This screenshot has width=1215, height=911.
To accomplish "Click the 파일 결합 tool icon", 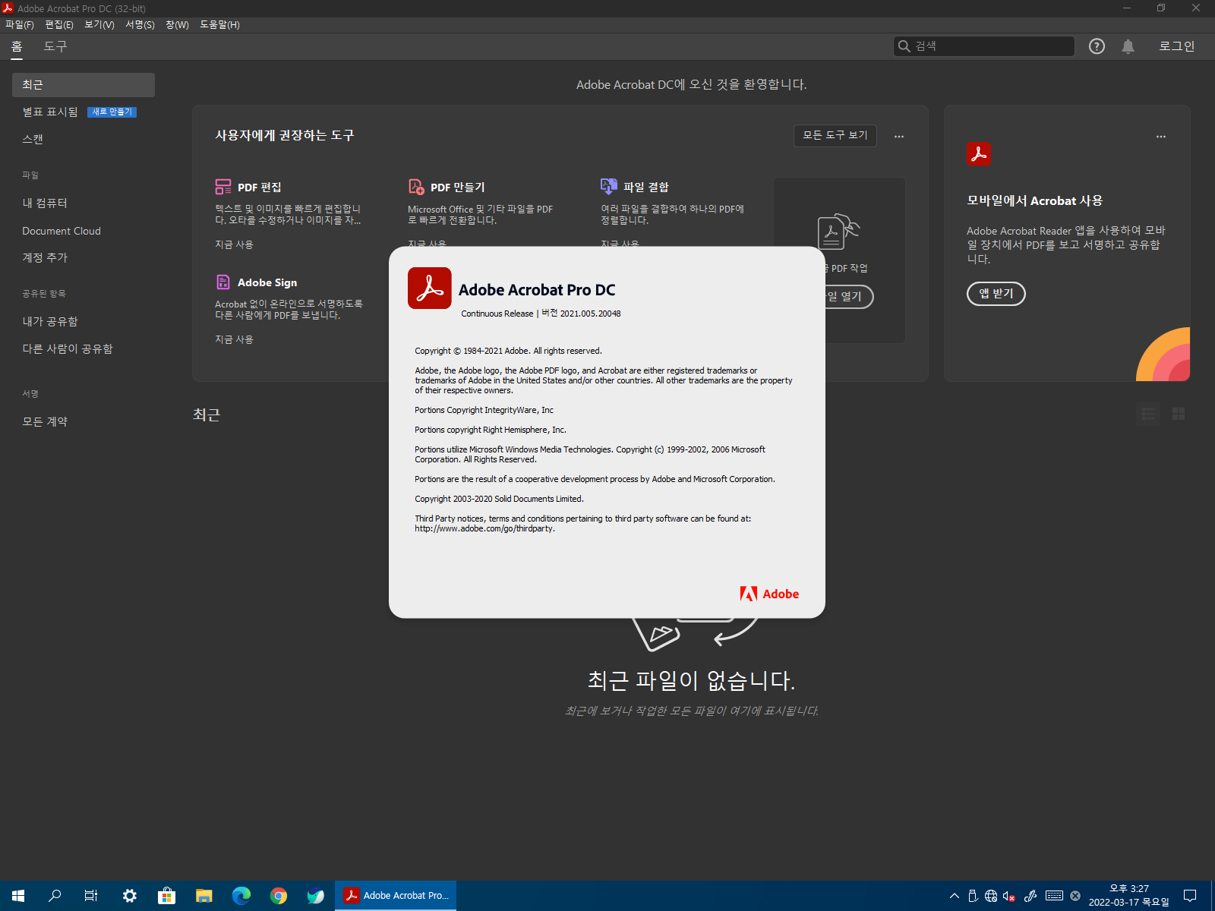I will click(x=609, y=186).
